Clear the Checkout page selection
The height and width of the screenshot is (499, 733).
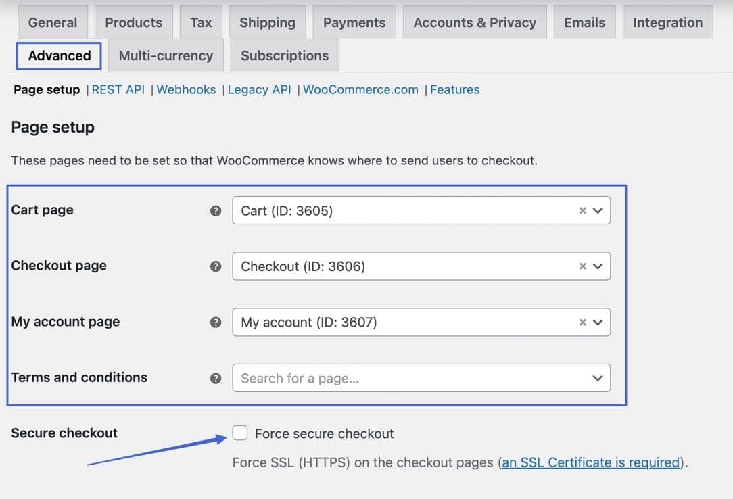coord(582,266)
